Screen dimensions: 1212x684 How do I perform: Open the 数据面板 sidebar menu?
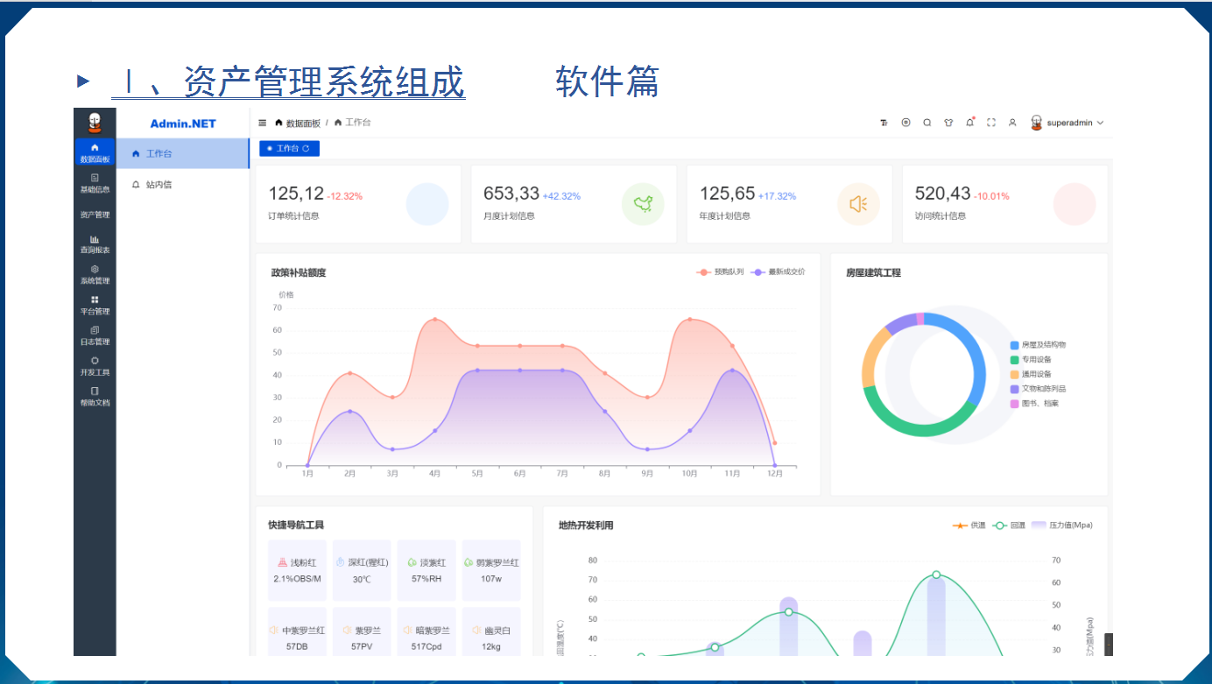pyautogui.click(x=95, y=153)
